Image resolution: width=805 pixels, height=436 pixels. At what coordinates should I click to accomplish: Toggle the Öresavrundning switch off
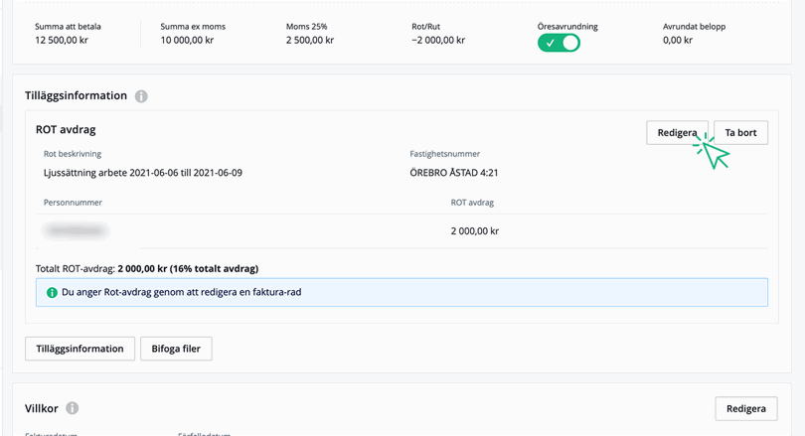559,43
